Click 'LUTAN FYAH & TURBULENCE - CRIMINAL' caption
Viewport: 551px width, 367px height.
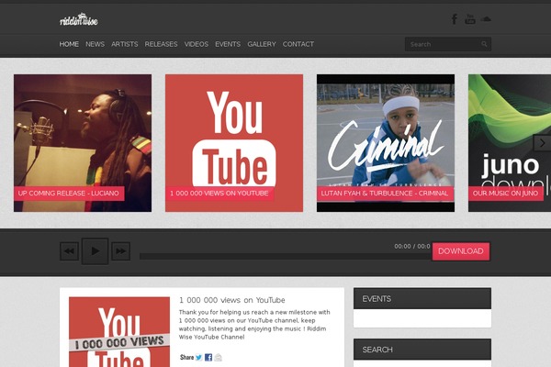coord(385,194)
